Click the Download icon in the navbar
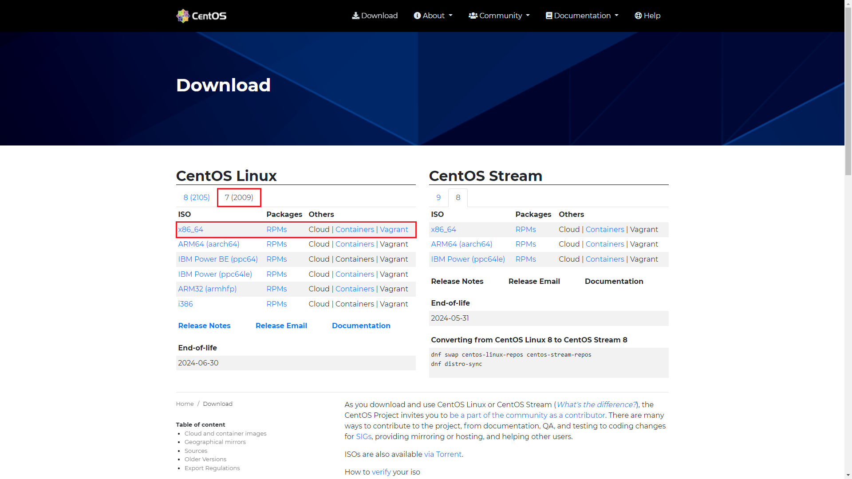 pos(355,16)
